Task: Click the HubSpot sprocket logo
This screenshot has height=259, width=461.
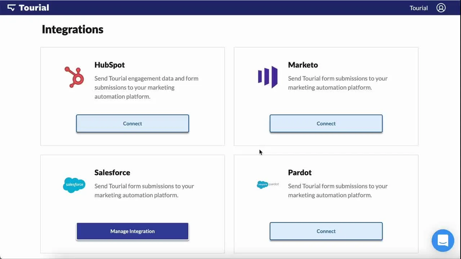Action: click(x=74, y=77)
